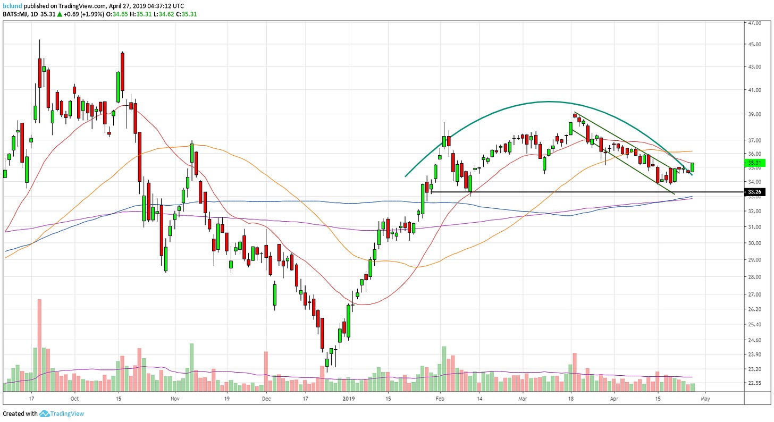
Task: Click the Apr label on time axis
Action: [x=614, y=398]
